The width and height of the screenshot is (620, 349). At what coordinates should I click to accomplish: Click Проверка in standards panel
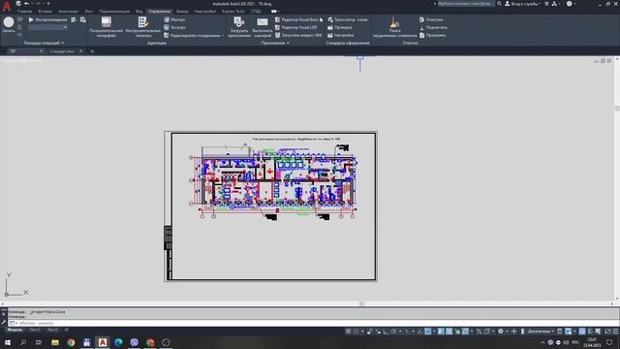340,27
